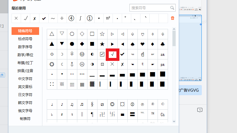Select the checked ballot box symbol
The height and width of the screenshot is (133, 237).
[102, 54]
